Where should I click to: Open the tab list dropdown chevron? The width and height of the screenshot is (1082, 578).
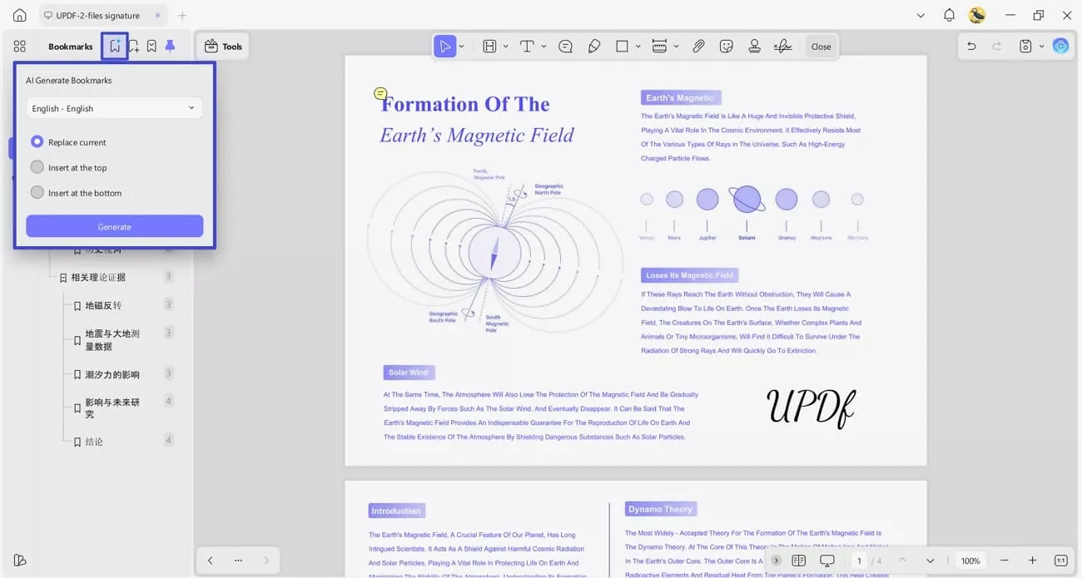pos(921,15)
